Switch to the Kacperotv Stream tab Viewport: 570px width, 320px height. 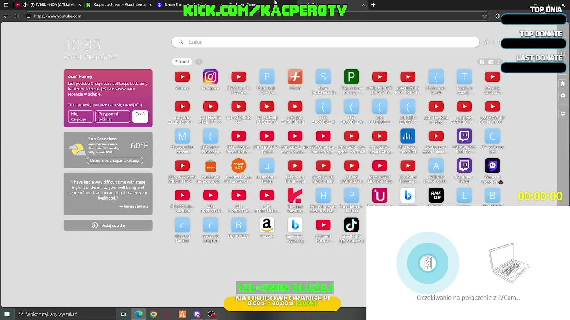120,5
